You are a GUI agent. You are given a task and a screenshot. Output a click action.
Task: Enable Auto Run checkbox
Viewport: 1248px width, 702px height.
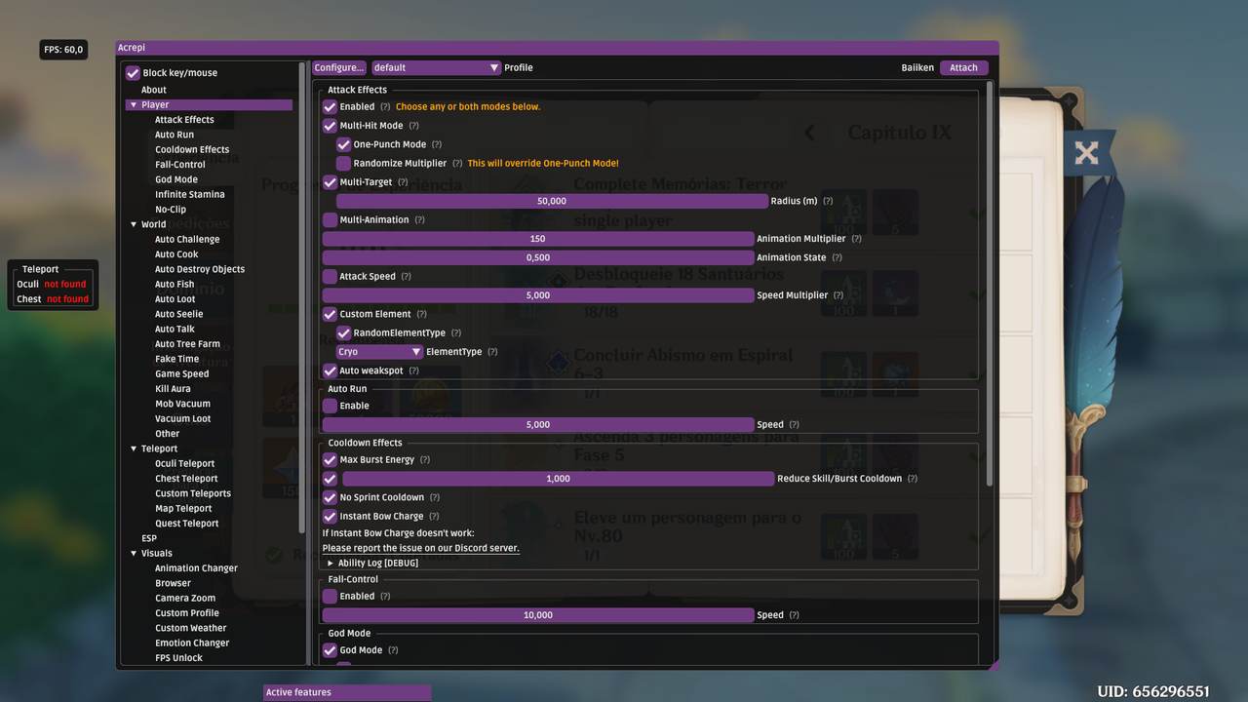[x=330, y=406]
